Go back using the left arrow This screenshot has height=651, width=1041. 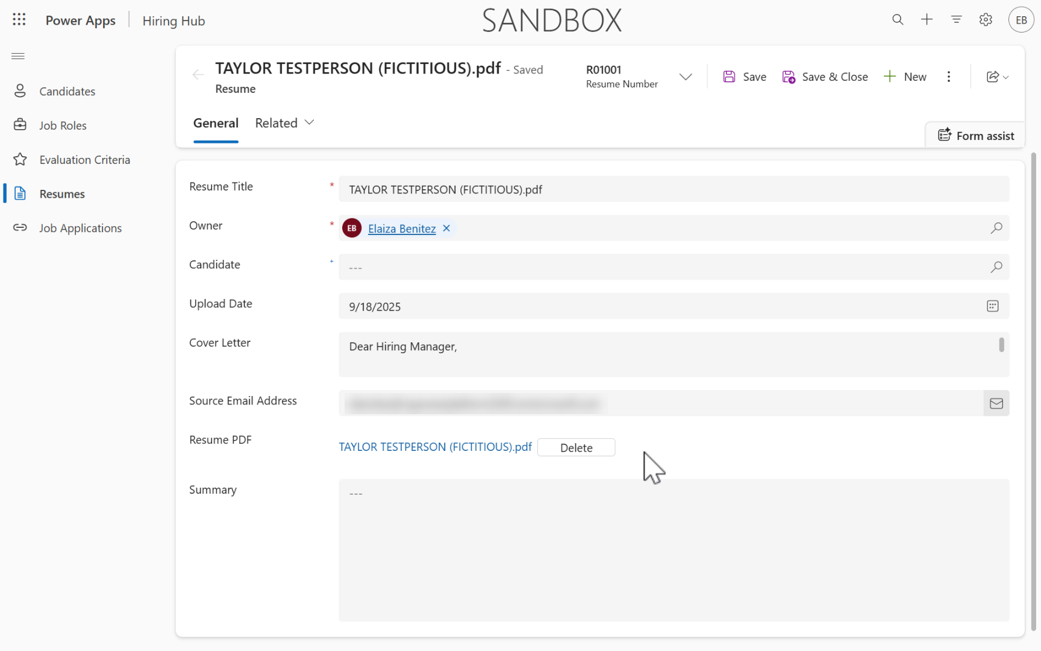pos(198,75)
